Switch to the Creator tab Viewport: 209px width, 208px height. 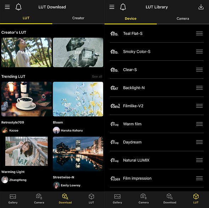click(x=78, y=18)
